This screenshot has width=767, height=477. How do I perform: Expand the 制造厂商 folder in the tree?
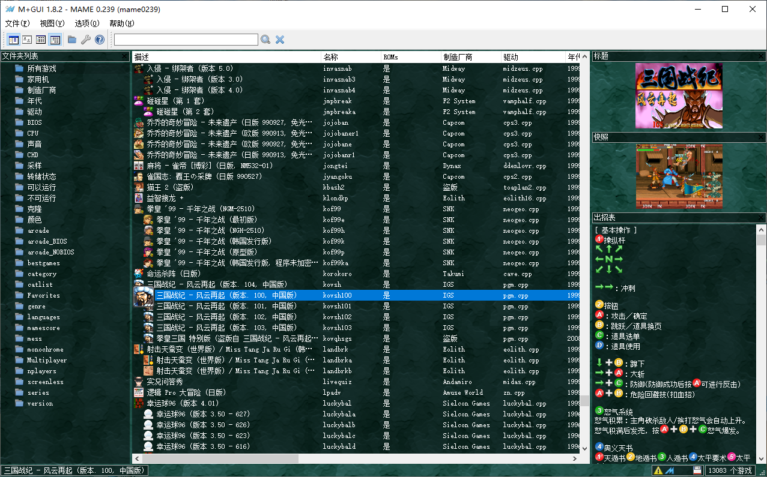click(x=41, y=90)
